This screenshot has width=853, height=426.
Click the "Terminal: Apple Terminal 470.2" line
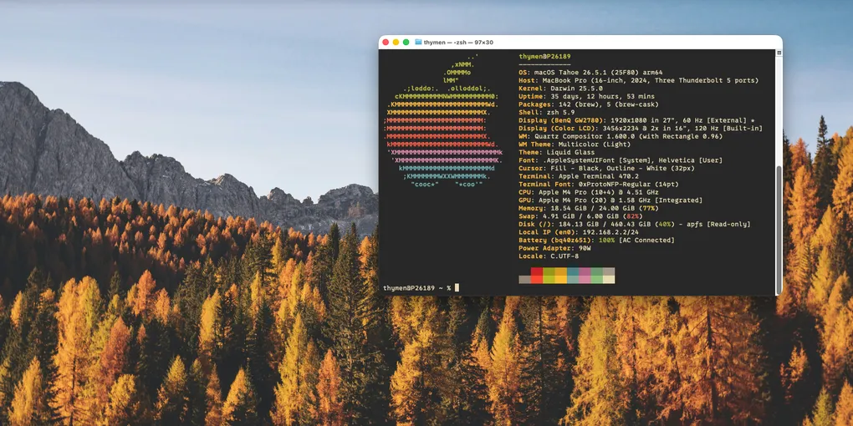pyautogui.click(x=578, y=176)
